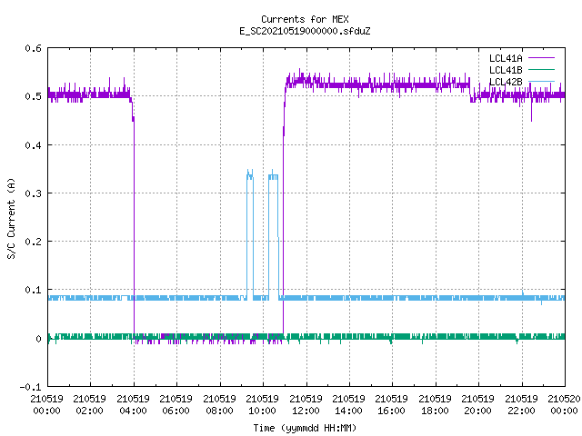Click the chart title 'Currents for MEX'
The height and width of the screenshot is (436, 582).
pos(305,19)
